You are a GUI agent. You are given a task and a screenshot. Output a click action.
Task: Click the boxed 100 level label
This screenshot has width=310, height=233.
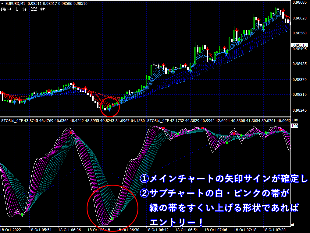click(294, 126)
